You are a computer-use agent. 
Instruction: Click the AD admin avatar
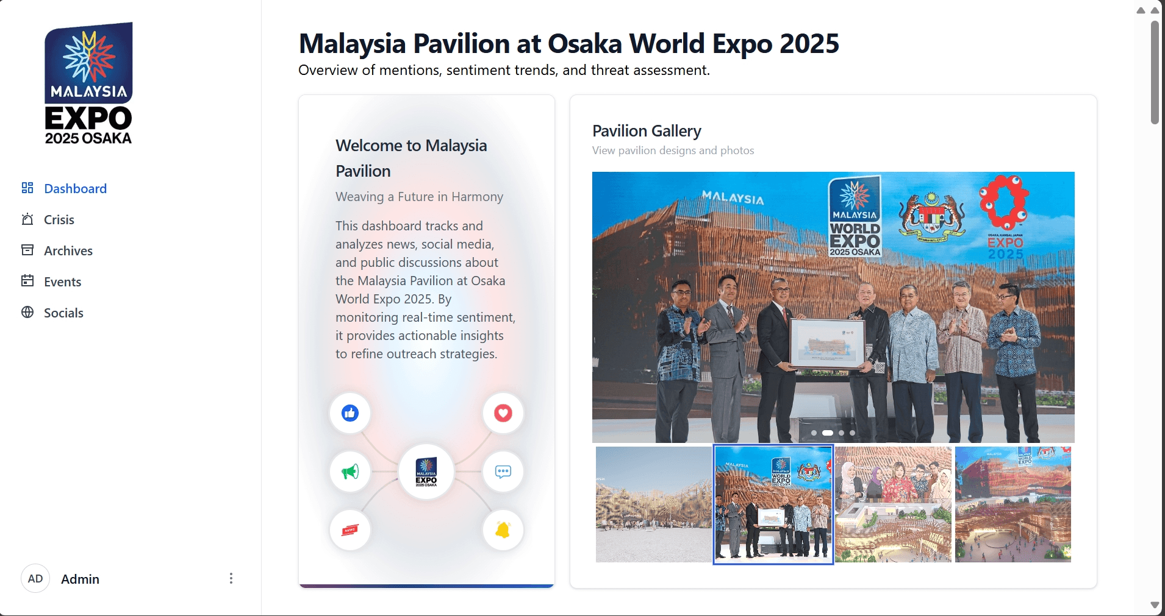35,578
